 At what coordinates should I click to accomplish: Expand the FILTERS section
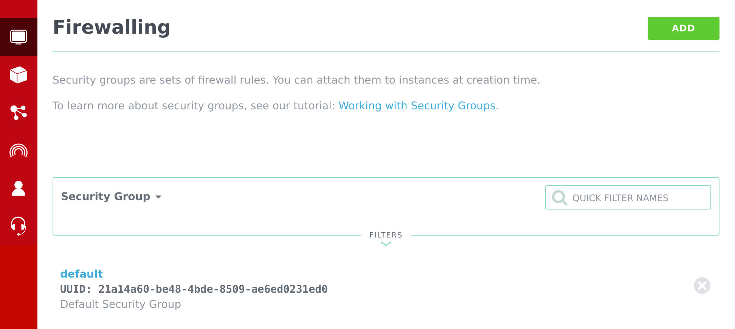386,235
